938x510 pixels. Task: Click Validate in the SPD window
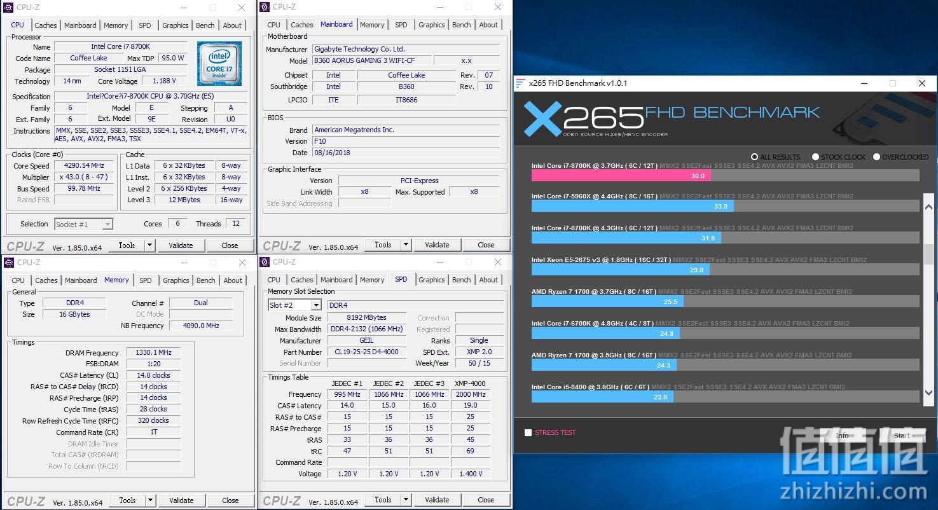437,500
